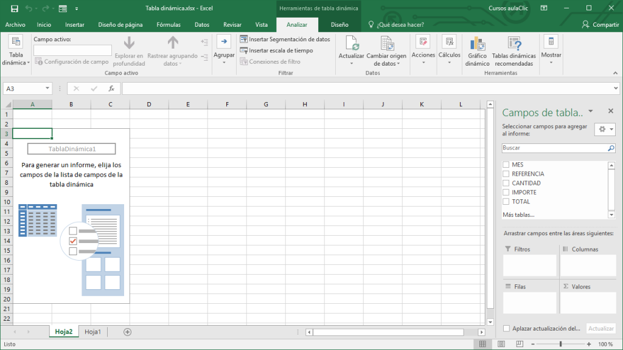623x350 pixels.
Task: Select the Hoja1 sheet tab
Action: (92, 332)
